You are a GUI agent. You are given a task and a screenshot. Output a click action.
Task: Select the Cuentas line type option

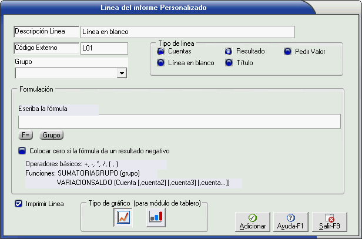[162, 52]
